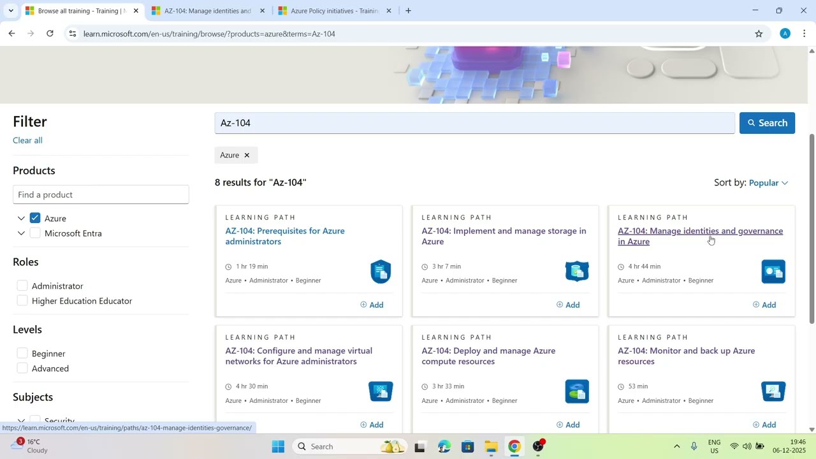Check the Higher Education Educator checkbox
Screen dimensions: 816x459
click(x=22, y=301)
